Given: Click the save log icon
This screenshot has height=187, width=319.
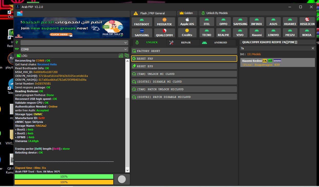Looking at the screenshot, I should coord(121,55).
